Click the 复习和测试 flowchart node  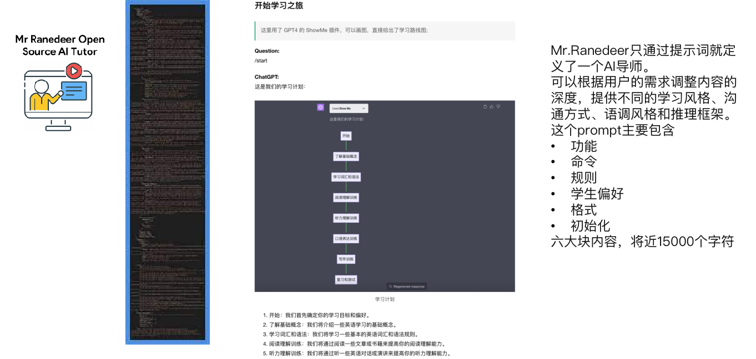pos(346,279)
